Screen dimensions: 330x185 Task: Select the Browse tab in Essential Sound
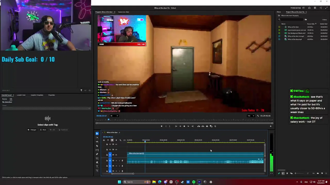[x=5, y=99]
